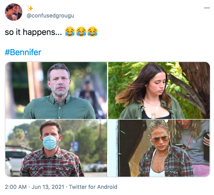Open the Twitter for Android source link
This screenshot has height=195, width=214.
(x=93, y=187)
